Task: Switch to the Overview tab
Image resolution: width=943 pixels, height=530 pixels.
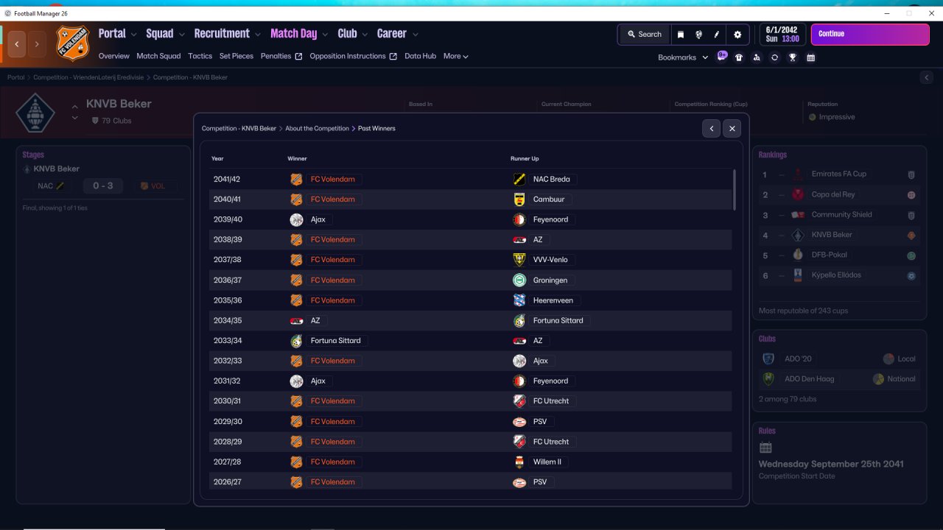Action: (114, 56)
